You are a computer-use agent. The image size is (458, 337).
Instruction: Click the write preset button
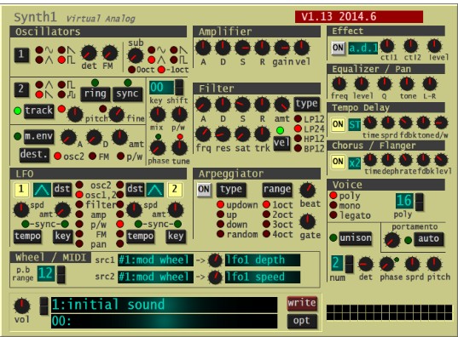(x=302, y=303)
